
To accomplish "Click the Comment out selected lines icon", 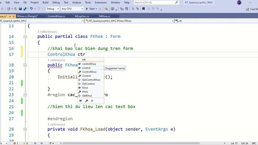I will (x=133, y=9).
